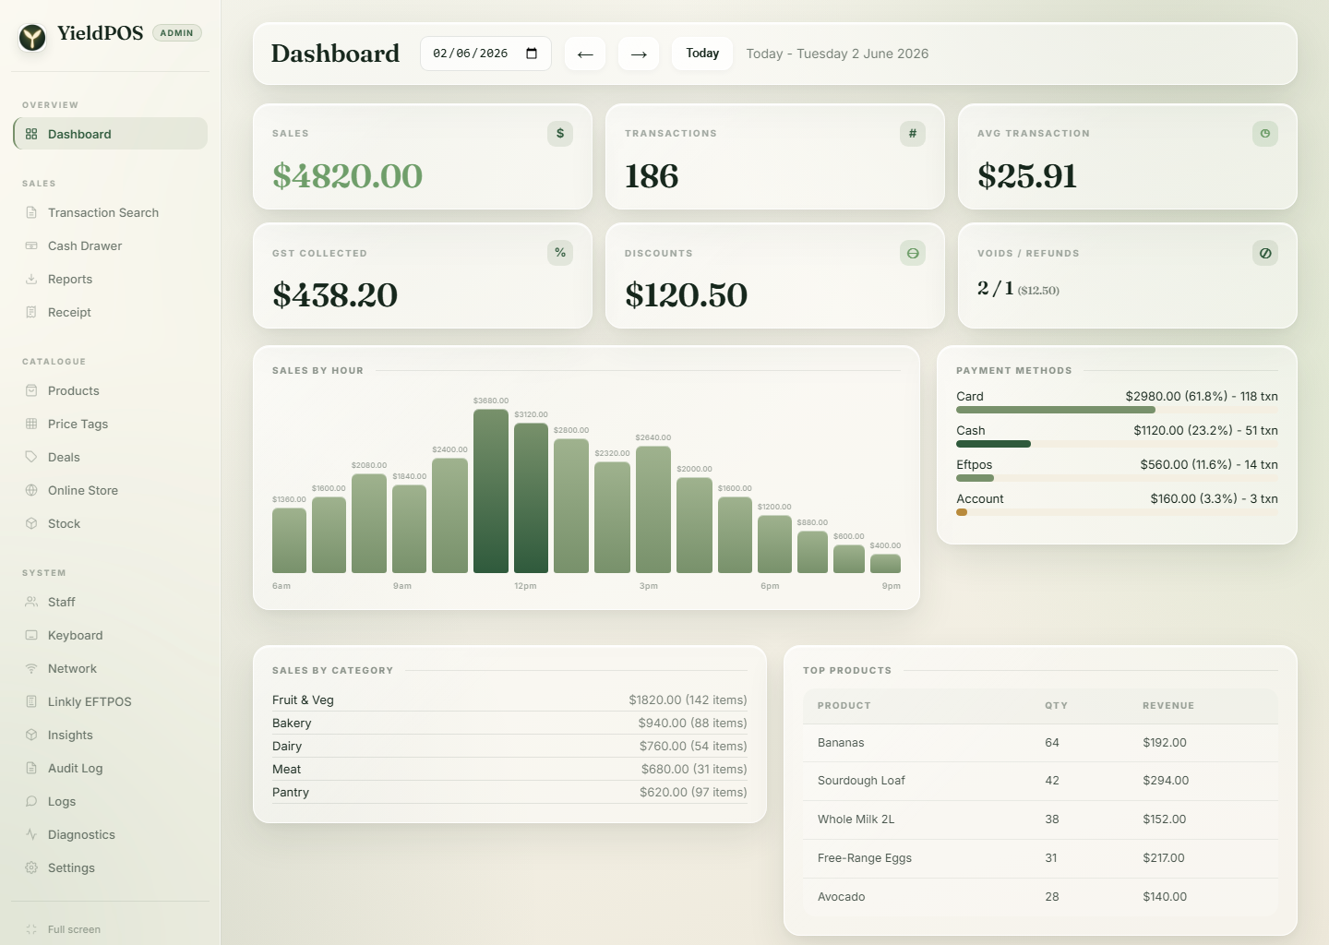This screenshot has height=945, width=1329.
Task: Click the clock icon on Avg Transaction card
Action: pyautogui.click(x=1265, y=134)
